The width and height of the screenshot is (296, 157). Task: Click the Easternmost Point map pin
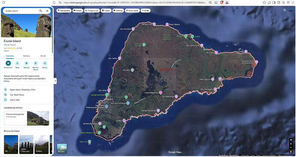[257, 62]
